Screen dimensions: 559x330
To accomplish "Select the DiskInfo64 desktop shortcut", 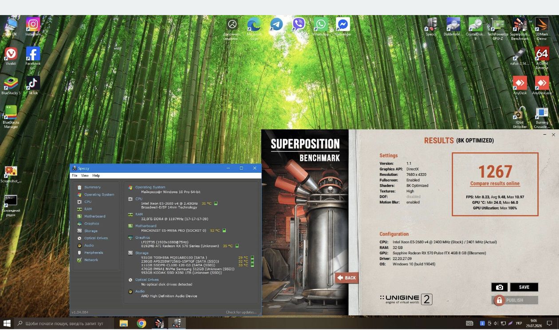I will click(453, 27).
